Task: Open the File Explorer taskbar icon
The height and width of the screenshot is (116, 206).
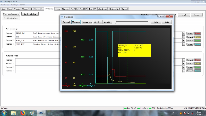Action: pos(13,113)
